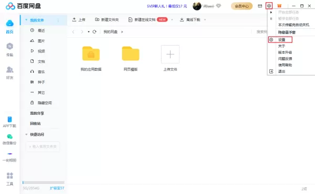Open the orange gift icon

point(279,6)
